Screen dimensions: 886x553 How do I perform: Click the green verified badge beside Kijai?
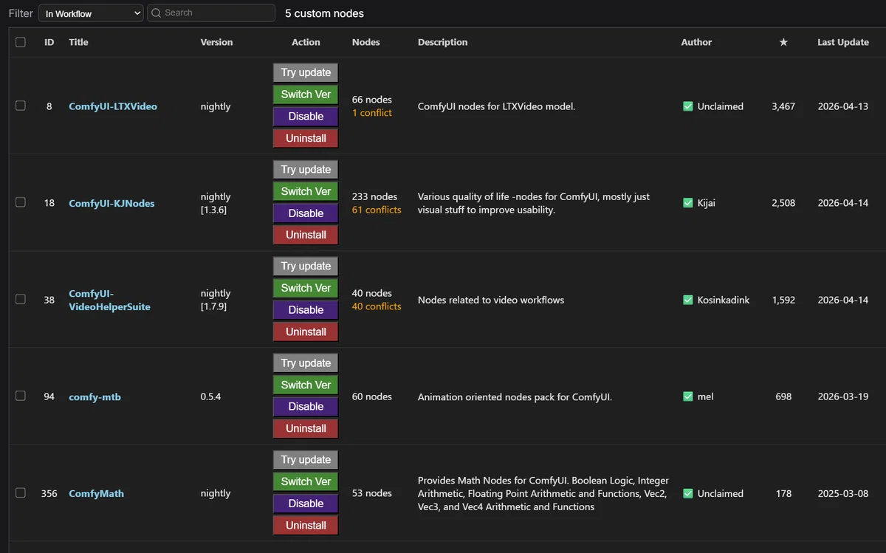688,203
